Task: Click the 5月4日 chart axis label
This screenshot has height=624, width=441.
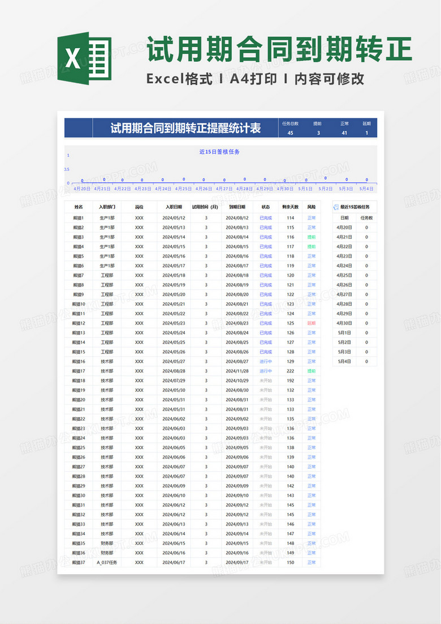Action: point(366,189)
